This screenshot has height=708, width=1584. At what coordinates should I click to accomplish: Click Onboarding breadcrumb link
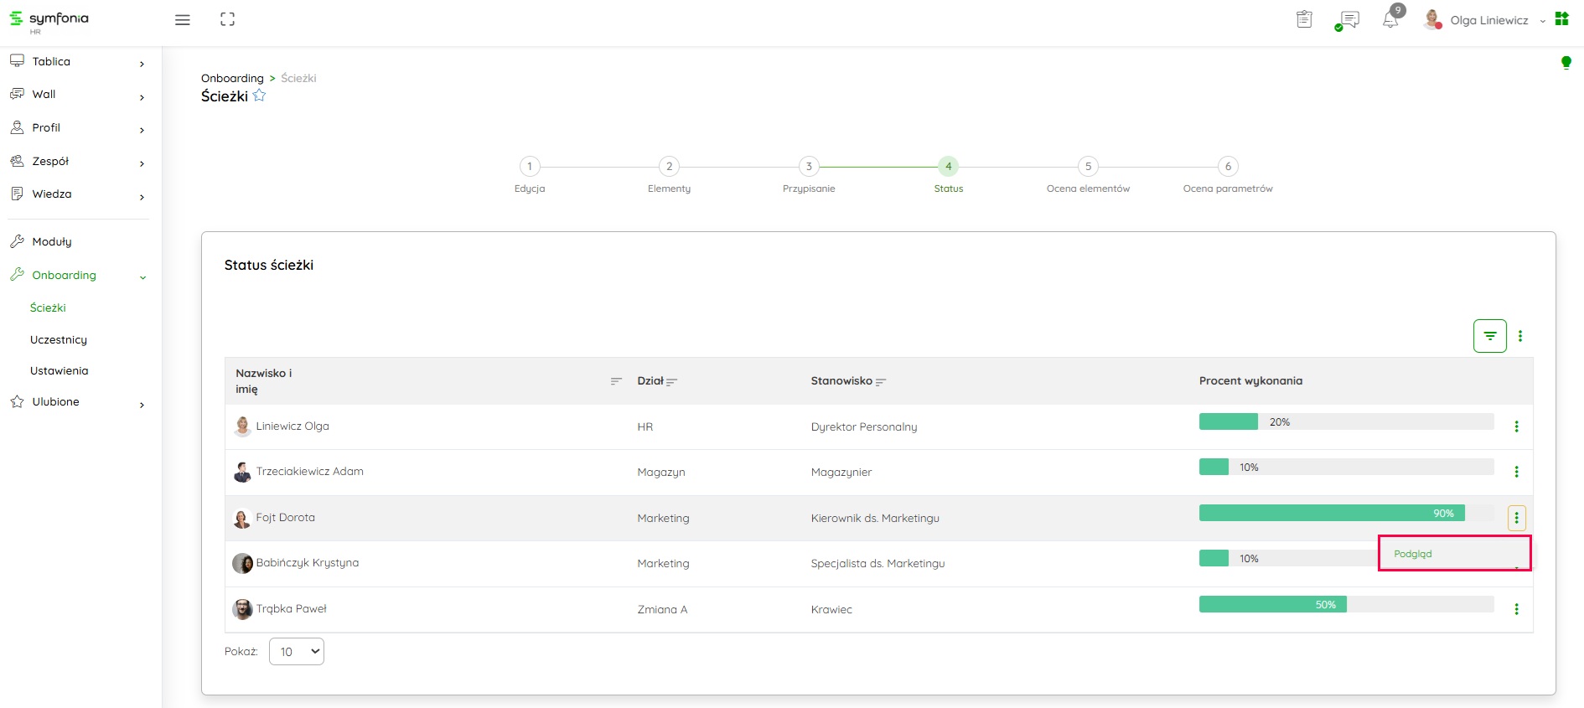click(x=232, y=78)
